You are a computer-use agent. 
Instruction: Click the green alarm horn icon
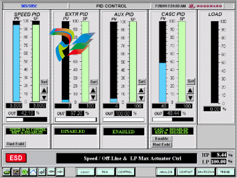(24, 172)
